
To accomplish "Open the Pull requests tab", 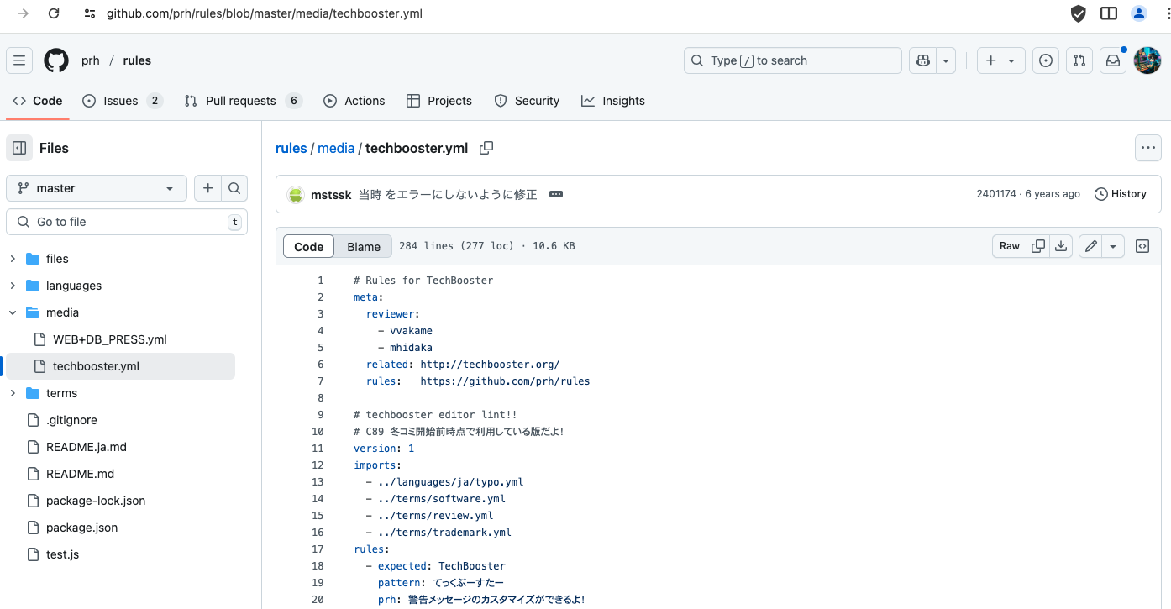I will tap(243, 101).
